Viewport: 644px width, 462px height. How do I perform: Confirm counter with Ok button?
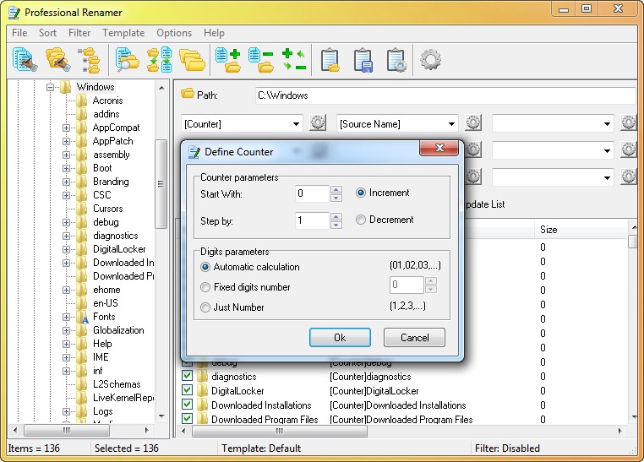340,338
